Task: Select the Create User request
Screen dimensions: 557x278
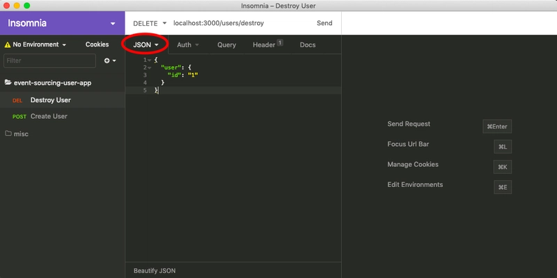Action: 62,116
